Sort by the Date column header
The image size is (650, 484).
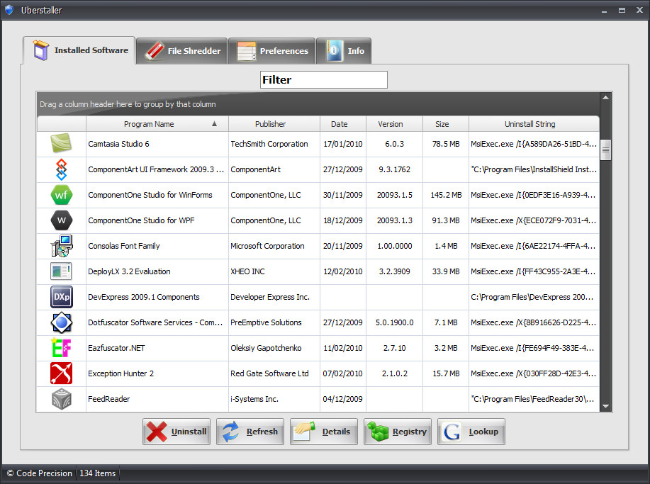coord(343,124)
